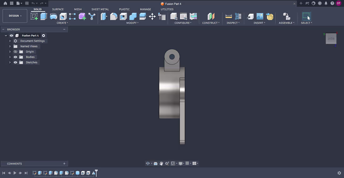Activate the Orbit navigation tool
Image resolution: width=344 pixels, height=178 pixels.
tap(148, 163)
